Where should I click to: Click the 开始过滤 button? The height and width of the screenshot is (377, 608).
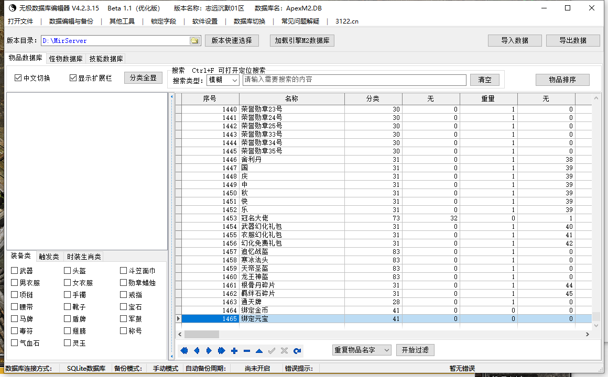point(415,350)
